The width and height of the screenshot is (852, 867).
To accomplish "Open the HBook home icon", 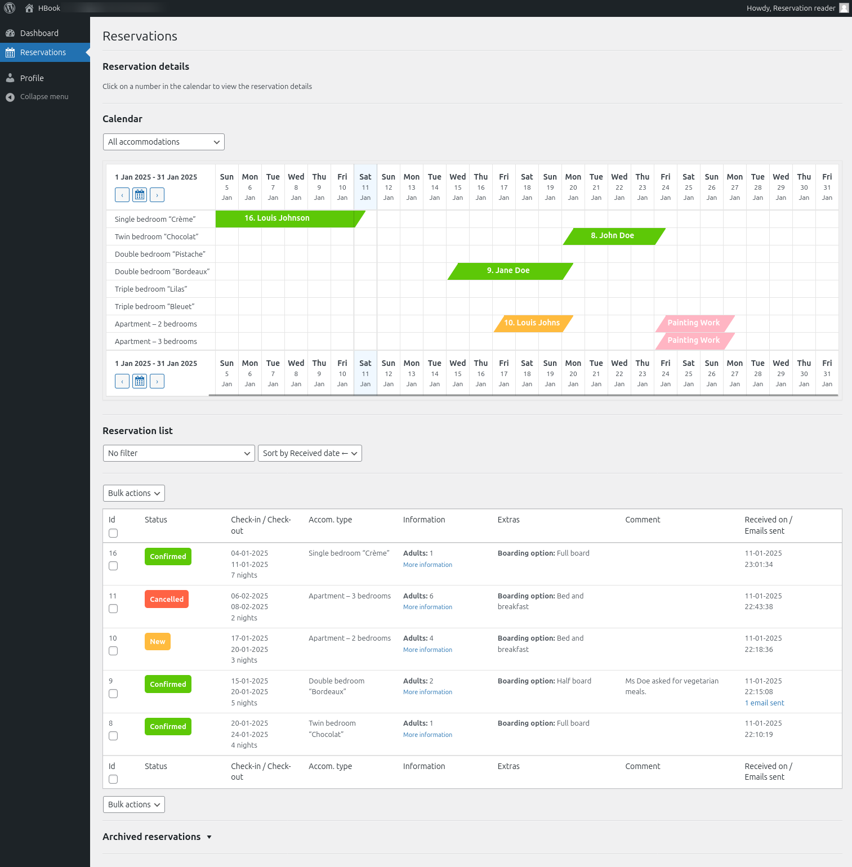I will 29,8.
